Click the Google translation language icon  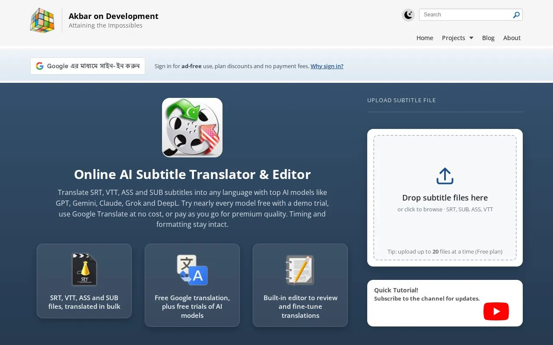(192, 270)
